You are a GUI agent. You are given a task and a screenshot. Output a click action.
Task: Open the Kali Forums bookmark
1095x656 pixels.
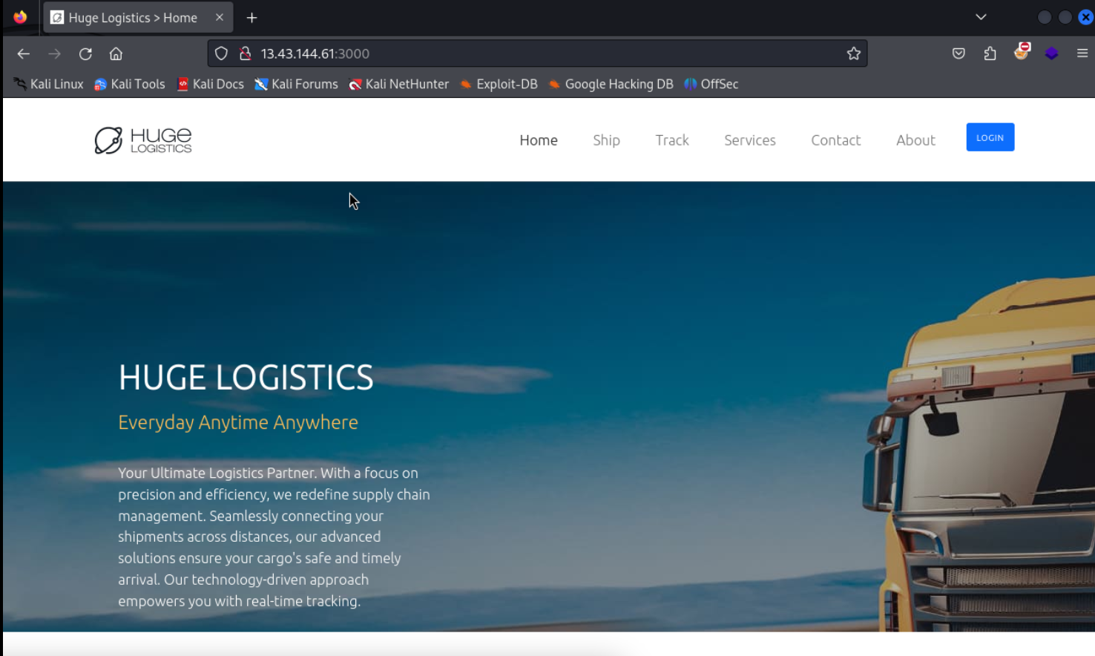click(x=296, y=84)
